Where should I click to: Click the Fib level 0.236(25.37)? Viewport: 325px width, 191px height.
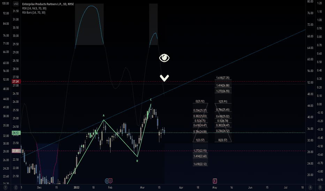coord(200,110)
